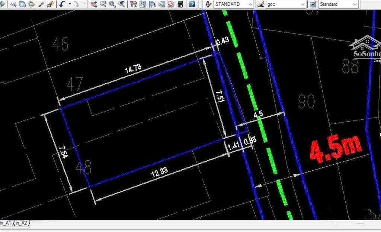The image size is (381, 232).
Task: Open the Table Style manager icon
Action: (313, 4)
